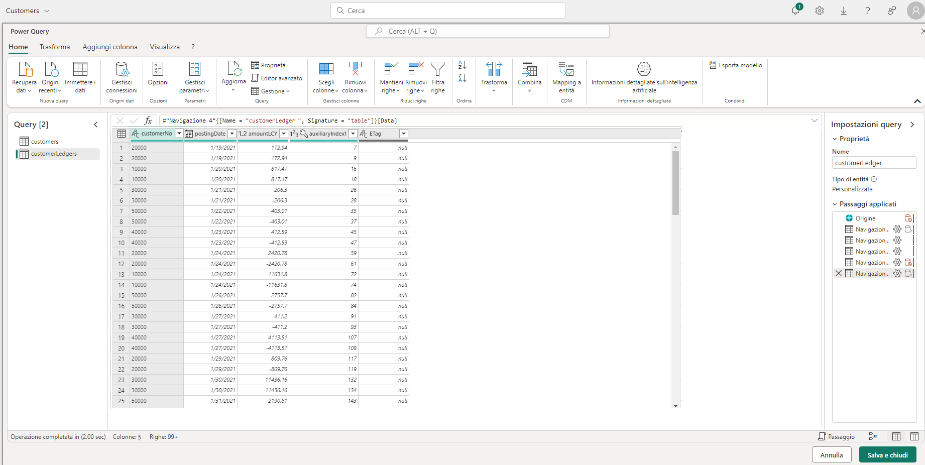
Task: Switch to diagram view in status bar
Action: click(873, 437)
